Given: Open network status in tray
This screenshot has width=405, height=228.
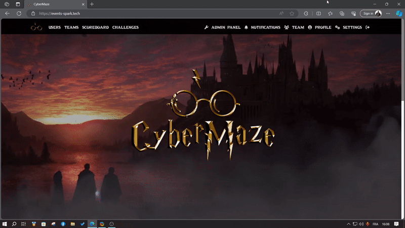Looking at the screenshot, I should 355,224.
